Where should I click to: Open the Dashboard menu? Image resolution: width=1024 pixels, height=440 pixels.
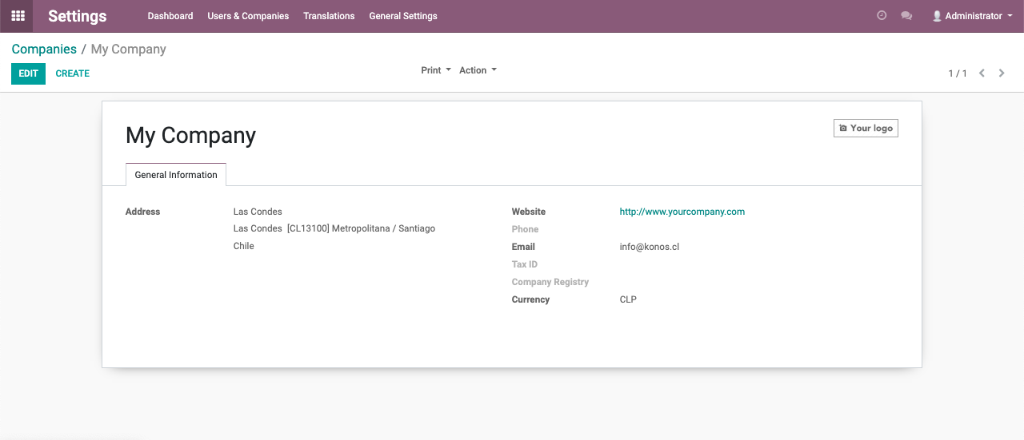pyautogui.click(x=170, y=16)
